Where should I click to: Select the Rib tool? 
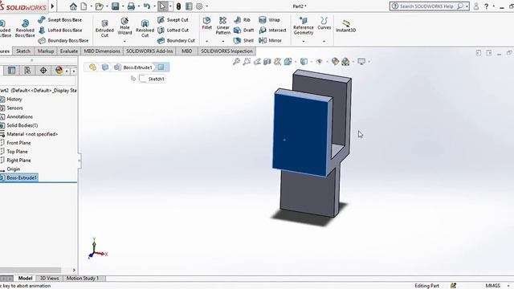click(x=243, y=19)
